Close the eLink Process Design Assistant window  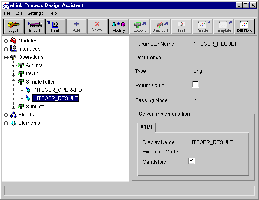coord(253,5)
